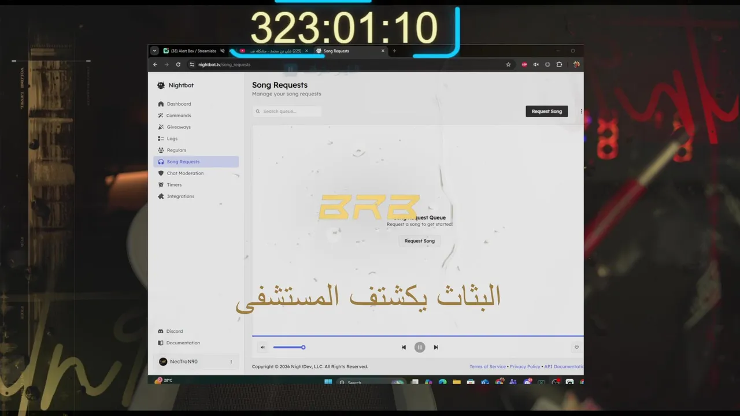Open the Discord link
Viewport: 740px width, 416px height.
point(175,331)
